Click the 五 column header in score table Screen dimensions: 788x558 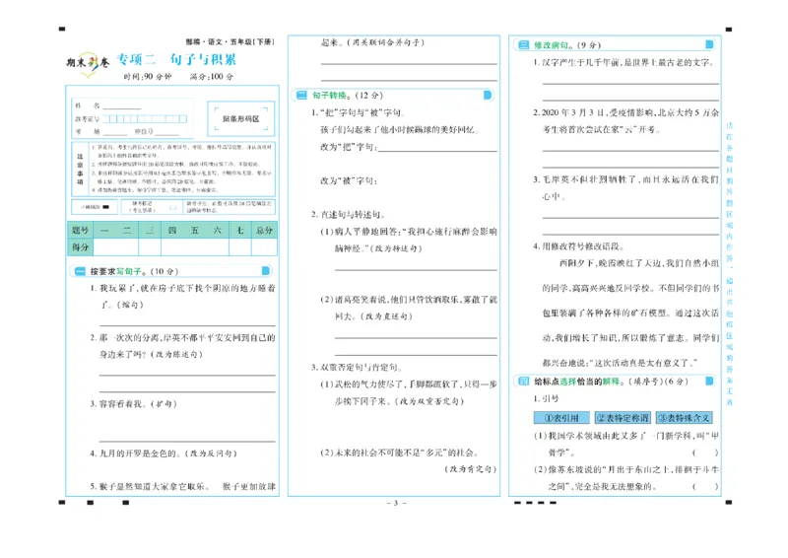click(x=195, y=230)
